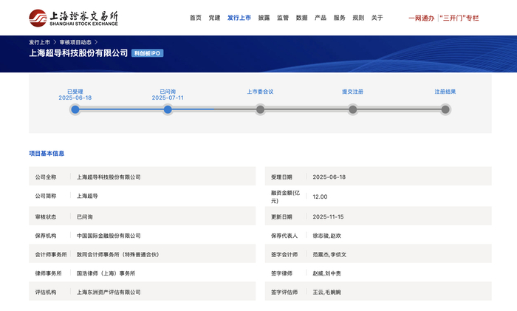
Task: Click the 注册结果 stage label
Action: click(445, 92)
